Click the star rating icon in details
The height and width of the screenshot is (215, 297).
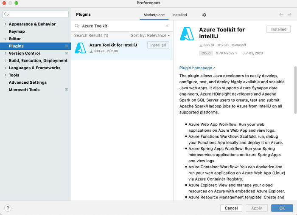click(x=219, y=45)
